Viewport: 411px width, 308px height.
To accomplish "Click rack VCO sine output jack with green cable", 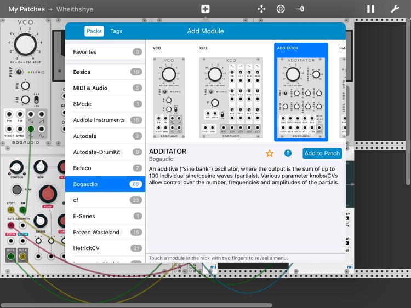I will click(31, 129).
